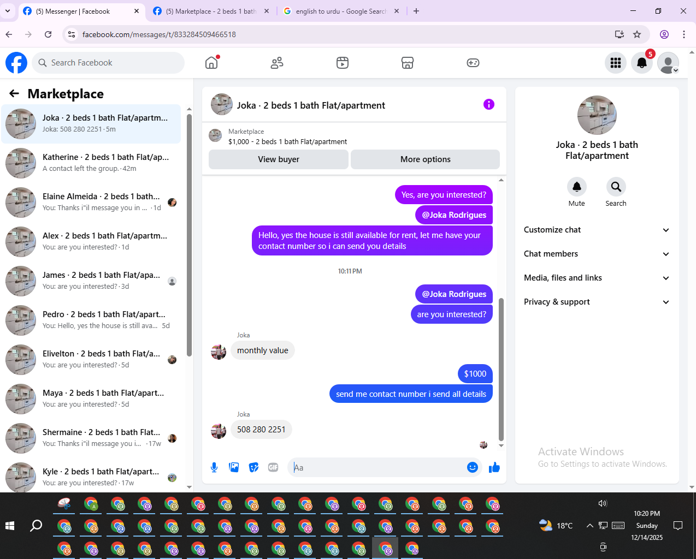Open the Gaming controller icon
Viewport: 696px width, 559px height.
473,63
